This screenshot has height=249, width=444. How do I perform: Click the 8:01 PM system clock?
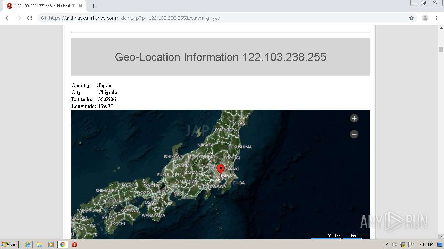[x=426, y=245]
